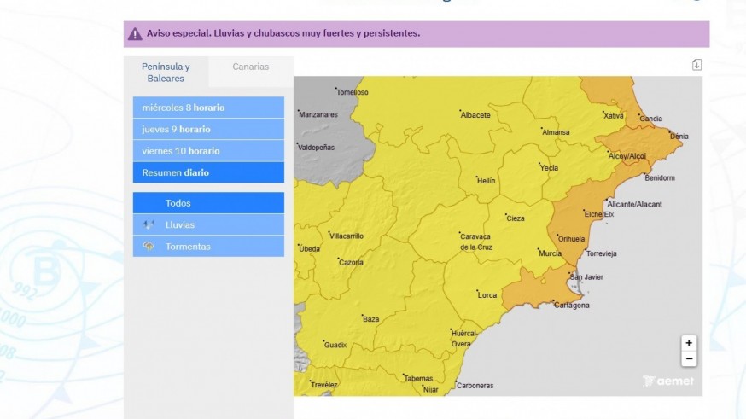Zoom out of the map
Image resolution: width=746 pixels, height=419 pixels.
point(689,358)
